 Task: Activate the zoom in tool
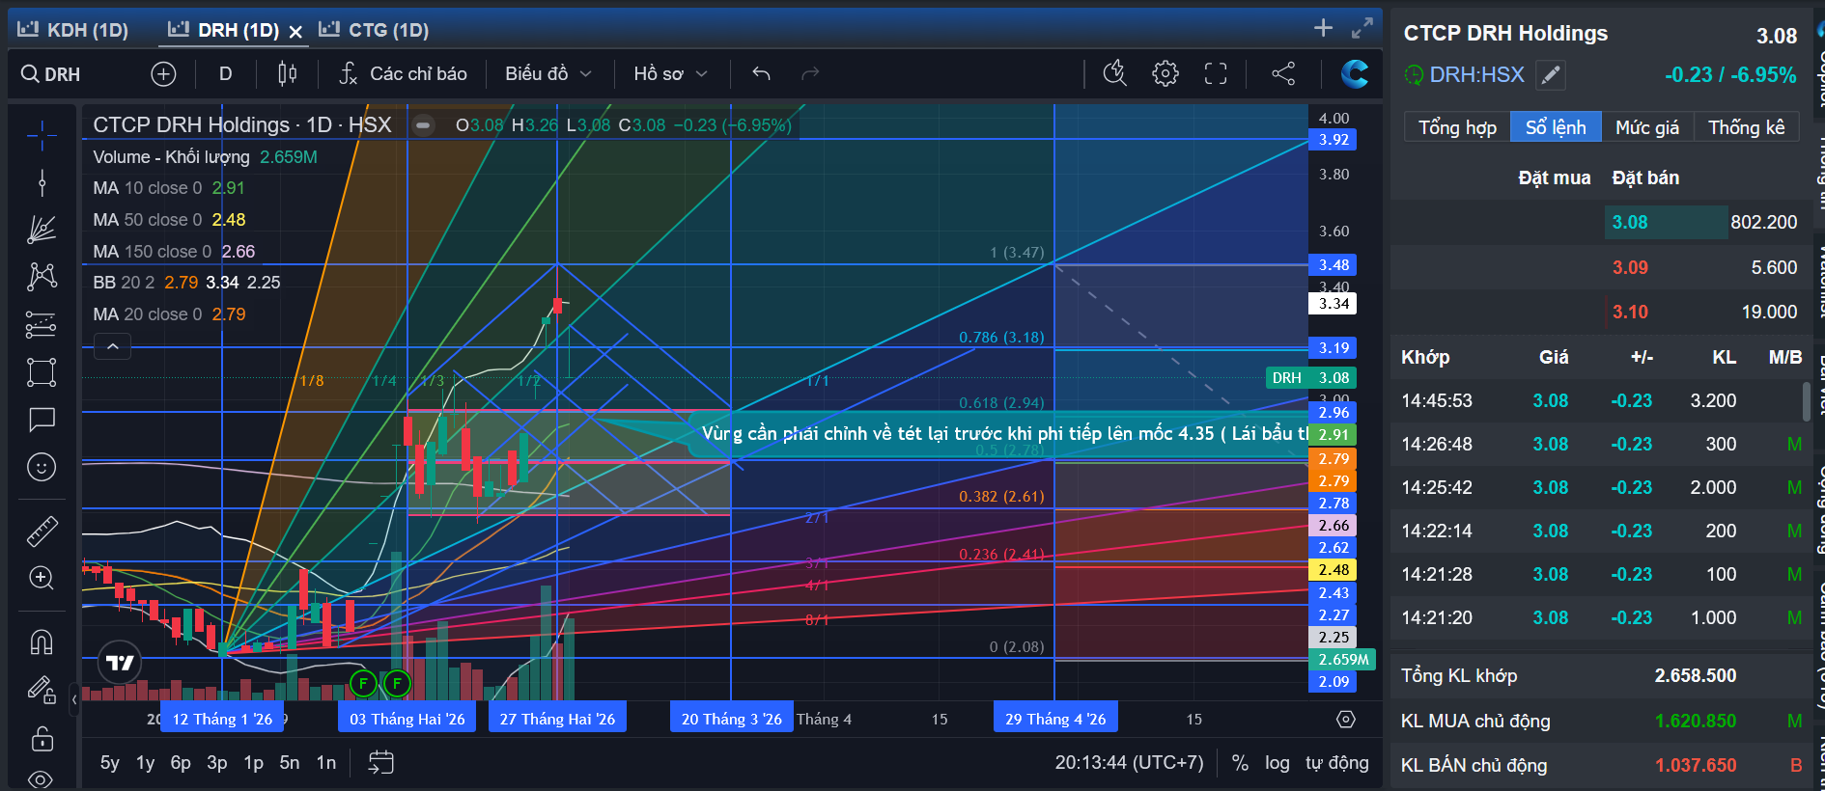[x=42, y=578]
